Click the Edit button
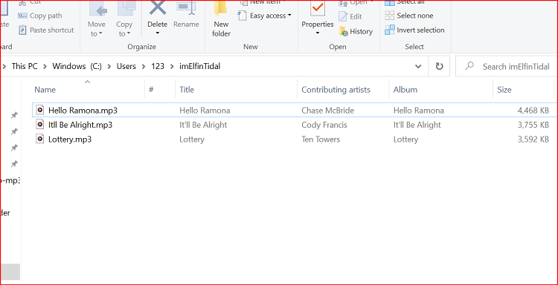Viewport: 558px width, 285px height. [x=350, y=16]
